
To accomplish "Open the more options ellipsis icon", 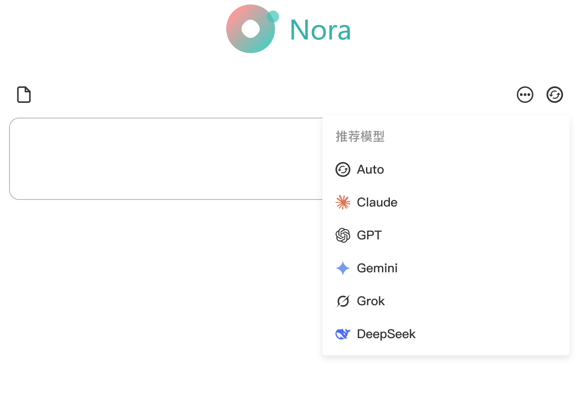I will tap(525, 95).
